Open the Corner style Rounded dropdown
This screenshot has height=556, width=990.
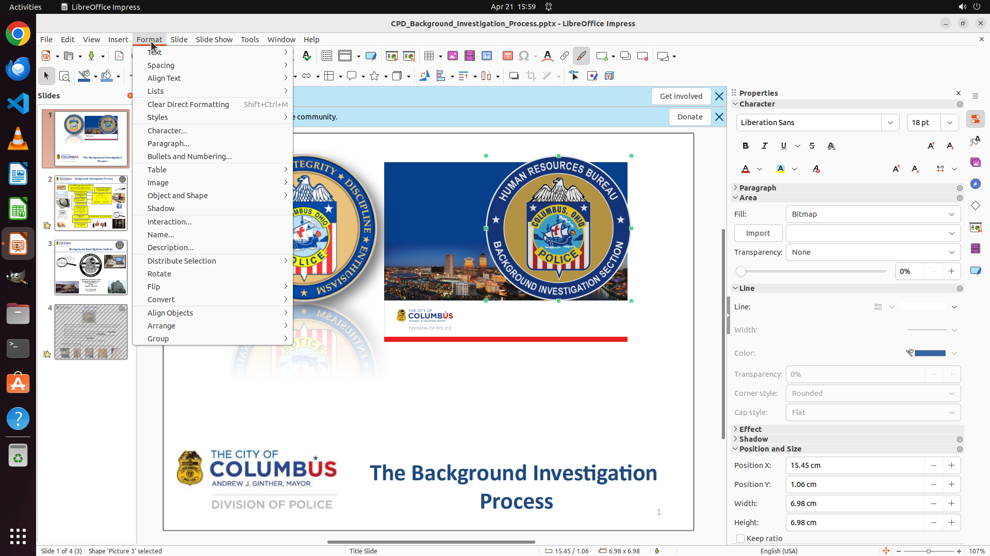873,393
